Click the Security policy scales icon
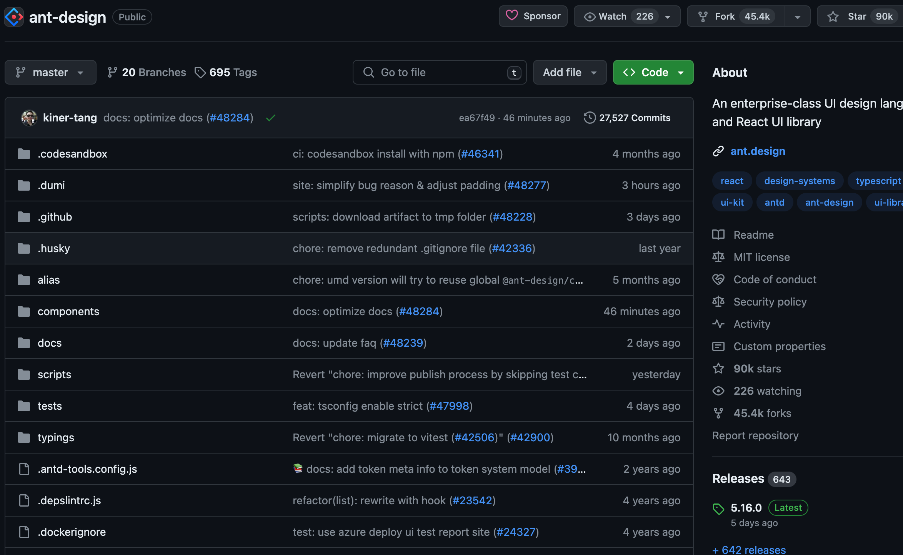This screenshot has height=555, width=903. tap(718, 301)
